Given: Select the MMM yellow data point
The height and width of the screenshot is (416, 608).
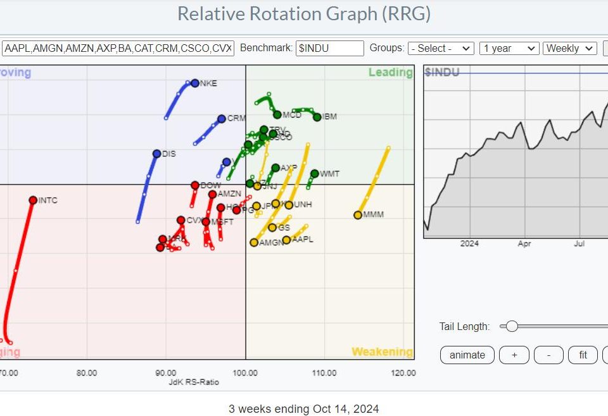Looking at the screenshot, I should coord(358,215).
